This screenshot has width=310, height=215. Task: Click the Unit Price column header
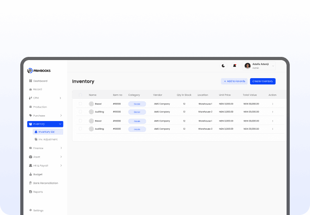click(x=225, y=95)
